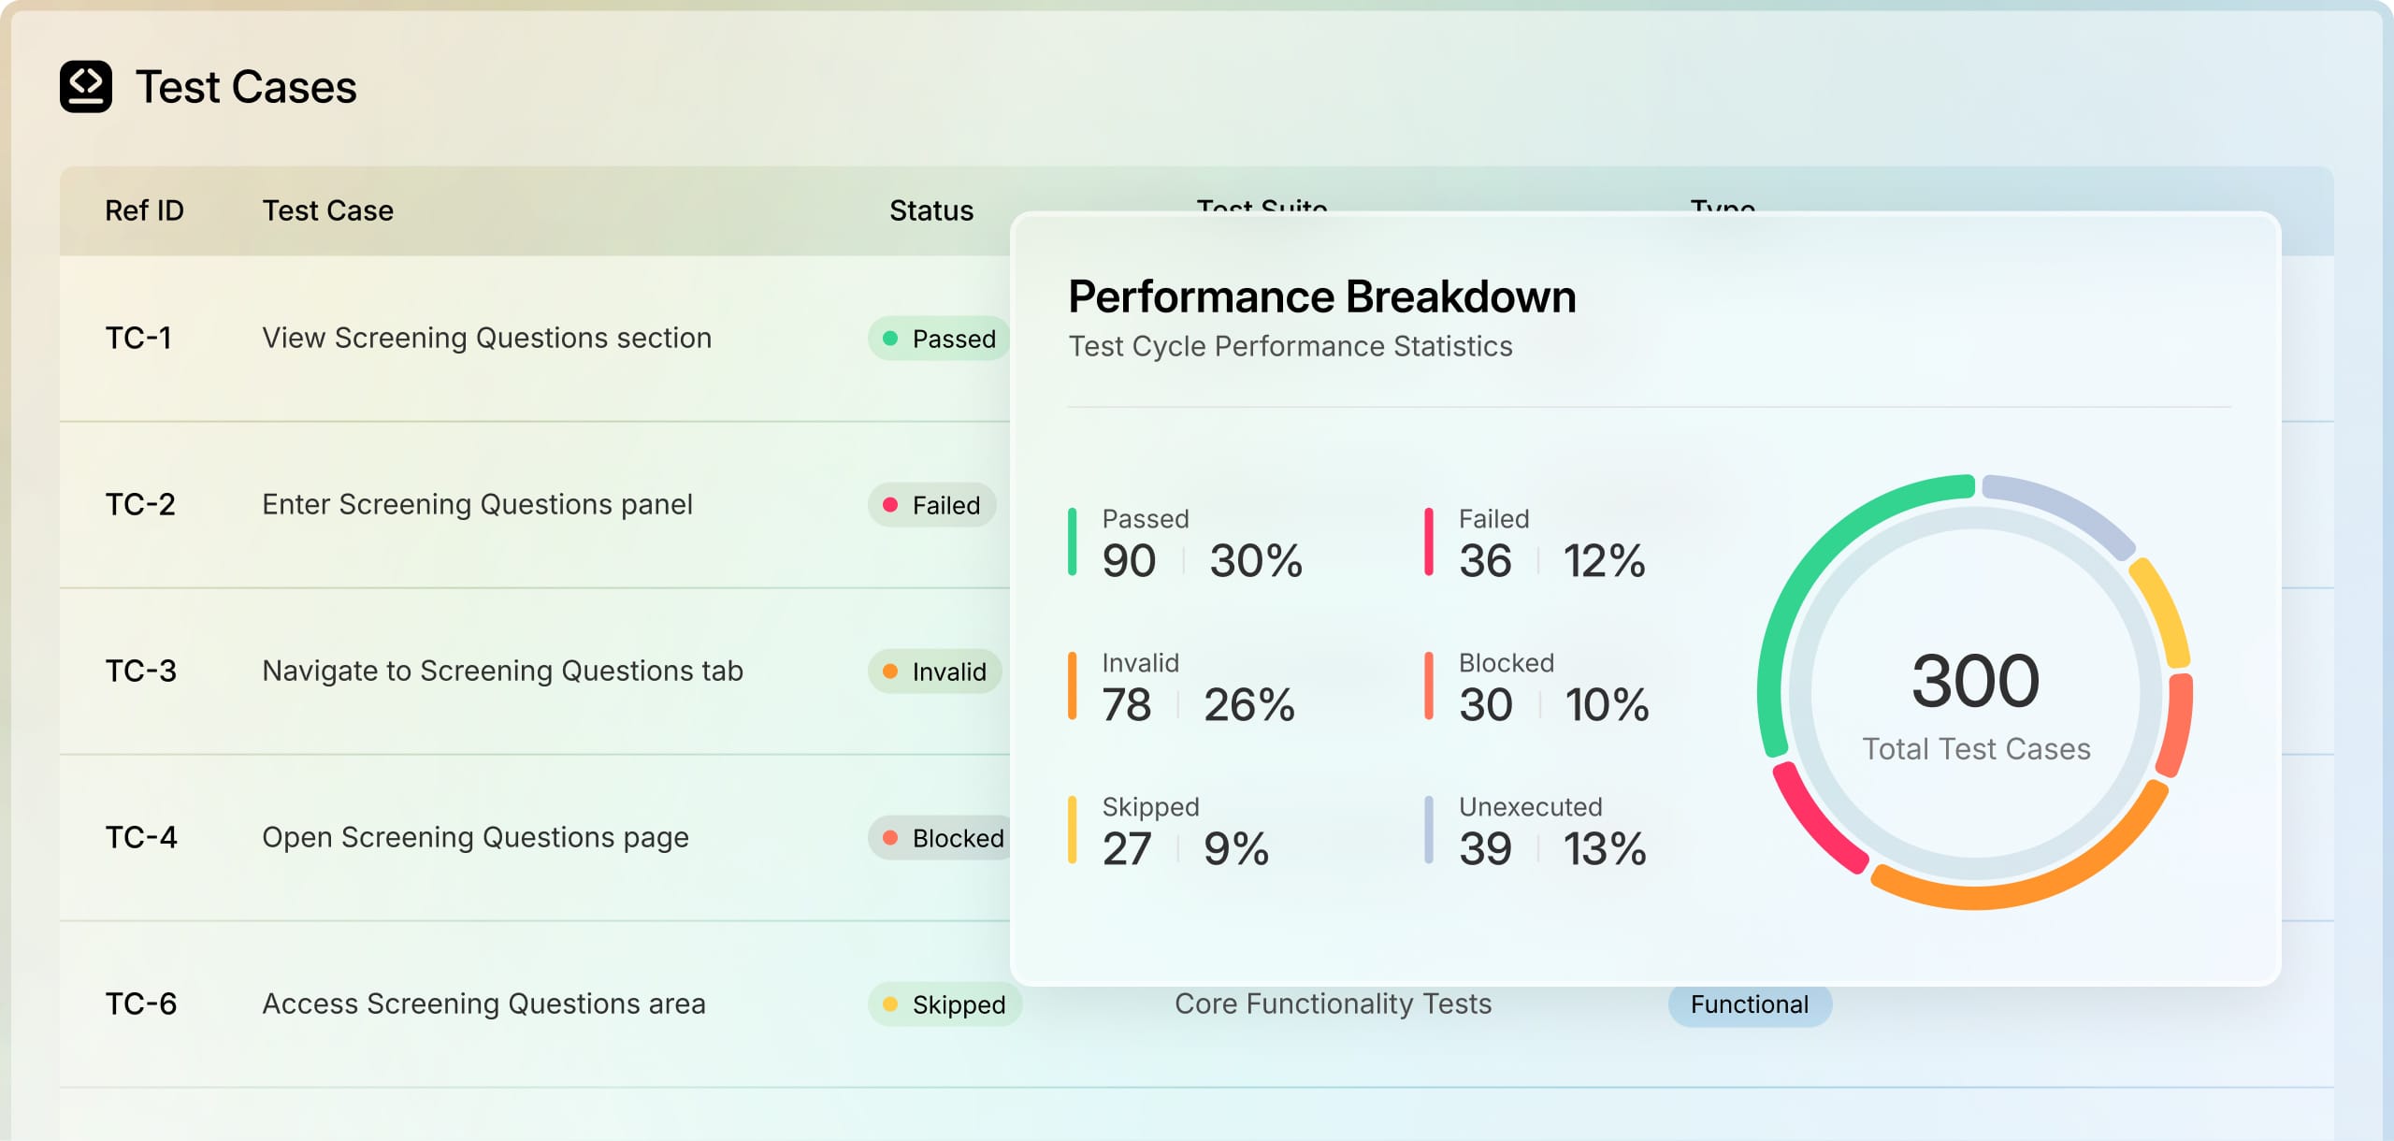Click the Skipped status badge on TC-6
The height and width of the screenshot is (1141, 2394).
point(945,1004)
